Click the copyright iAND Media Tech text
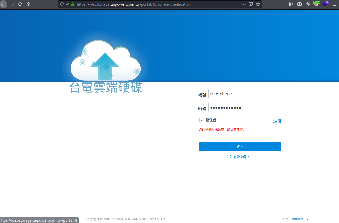 126,219
